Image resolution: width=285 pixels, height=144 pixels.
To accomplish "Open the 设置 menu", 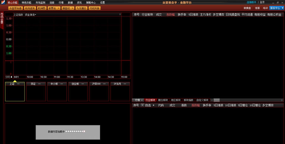I will point(103,3).
